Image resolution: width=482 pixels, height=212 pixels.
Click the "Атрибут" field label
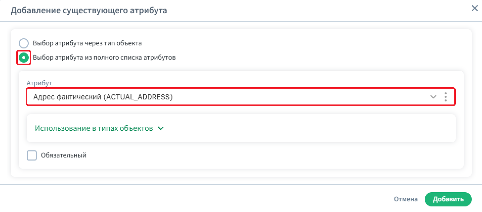(x=39, y=83)
